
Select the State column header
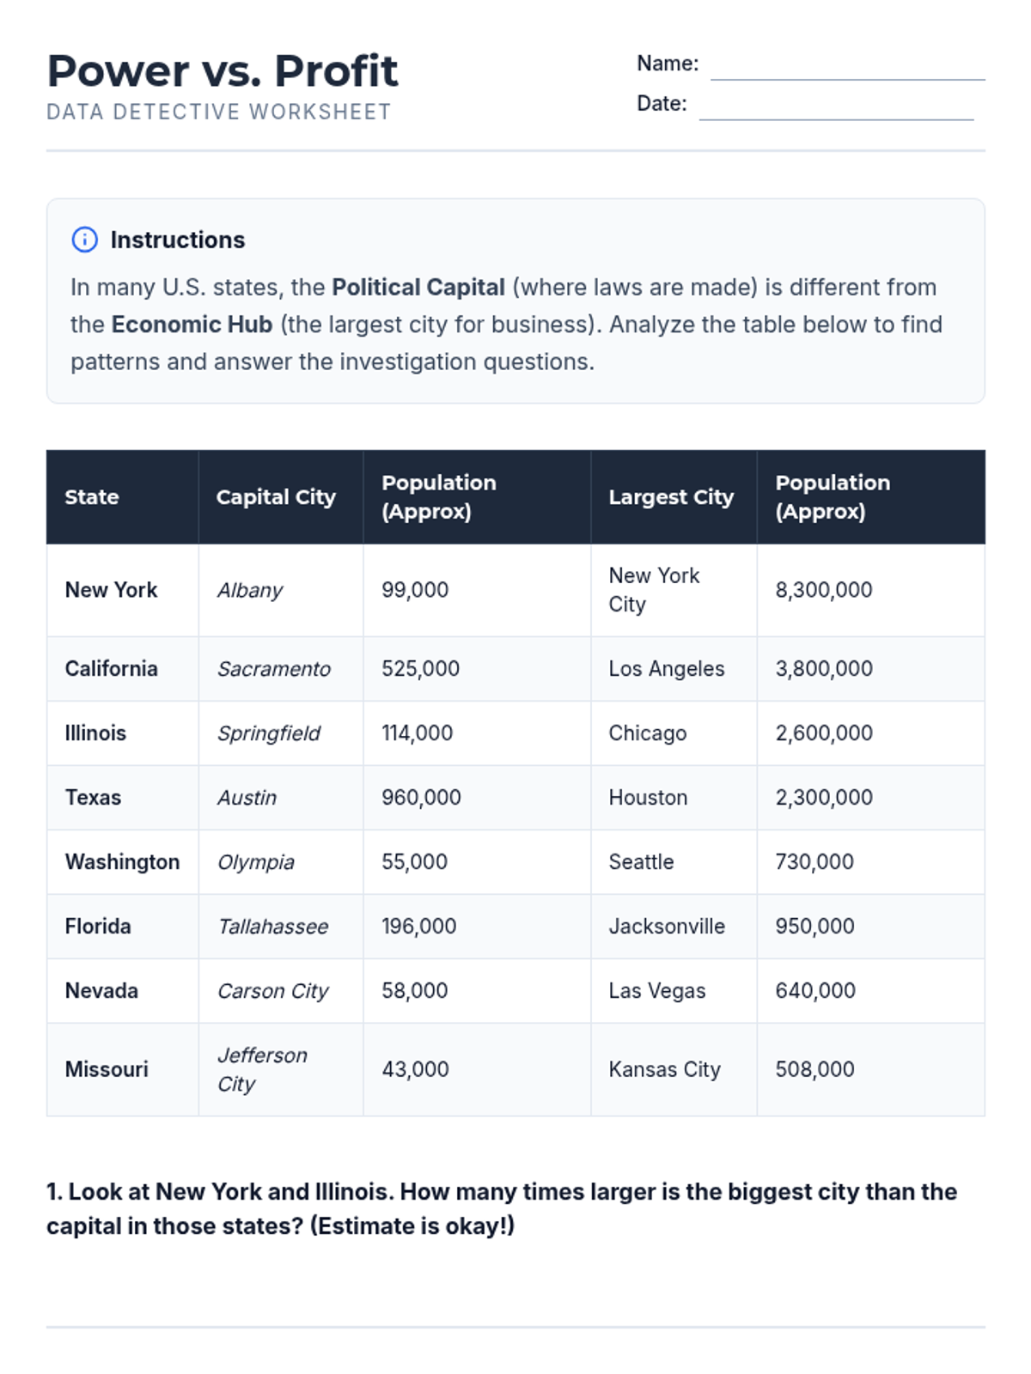click(92, 497)
